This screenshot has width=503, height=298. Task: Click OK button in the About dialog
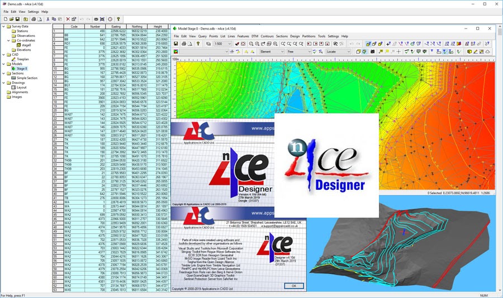[294, 286]
